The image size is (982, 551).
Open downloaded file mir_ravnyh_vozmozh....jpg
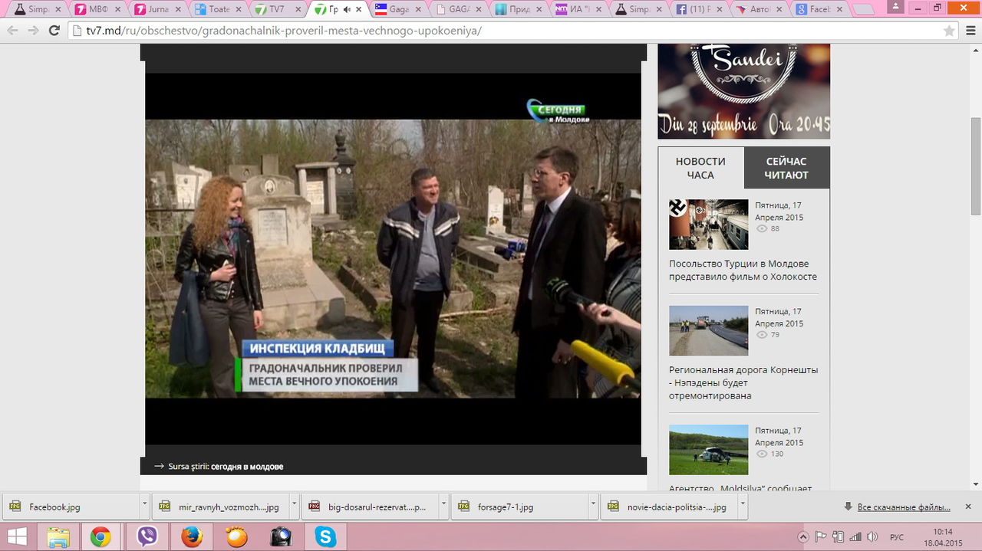click(x=220, y=507)
